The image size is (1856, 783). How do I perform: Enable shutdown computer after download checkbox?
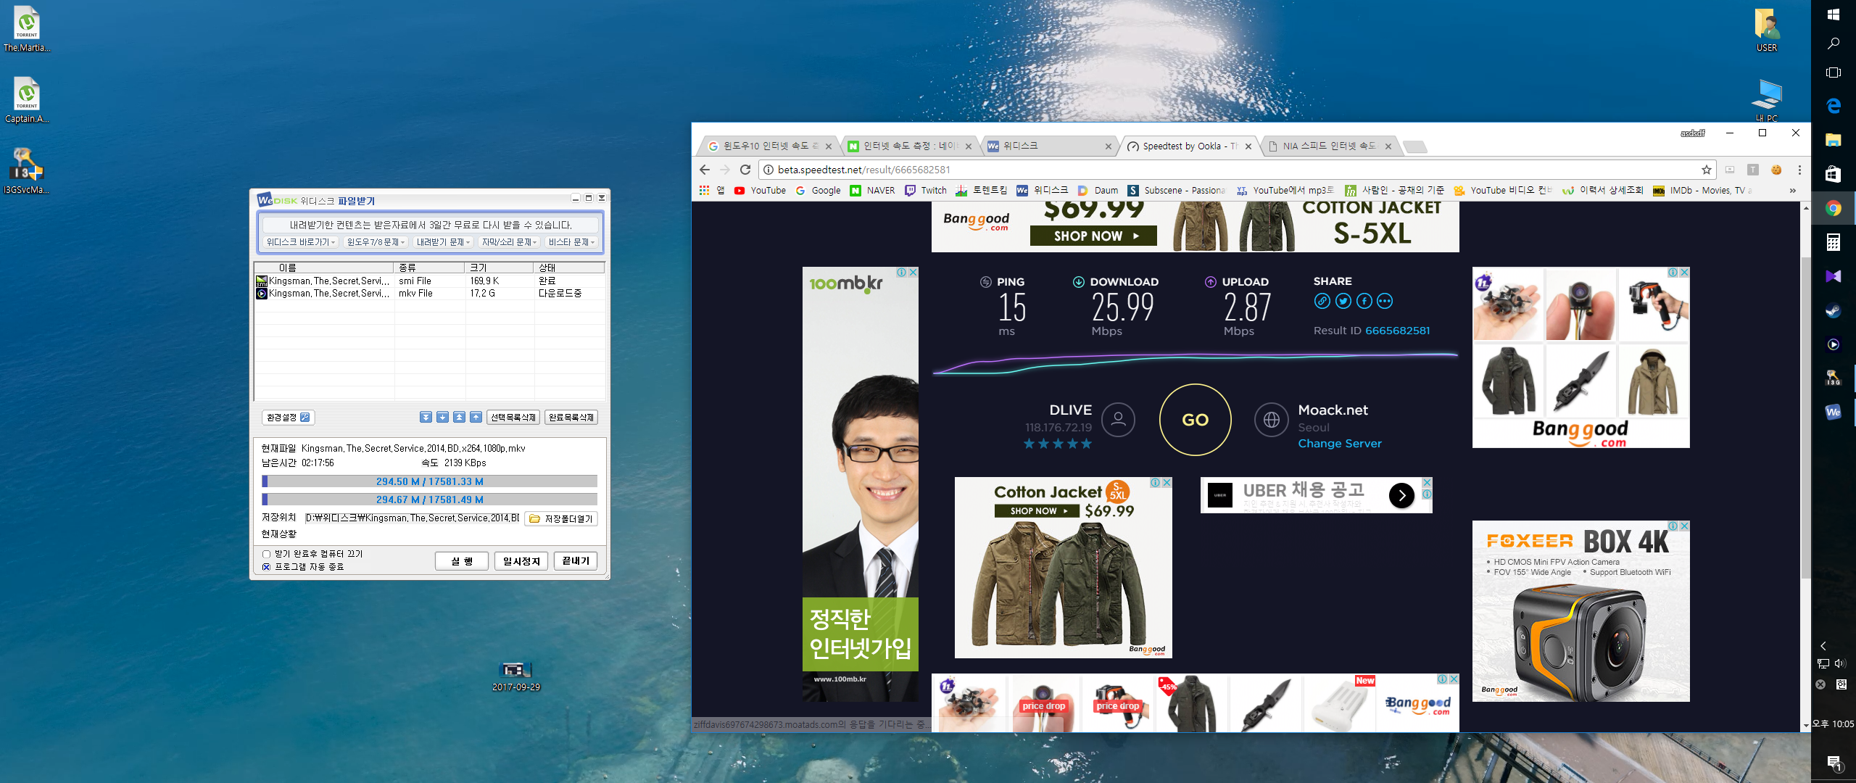pos(267,554)
